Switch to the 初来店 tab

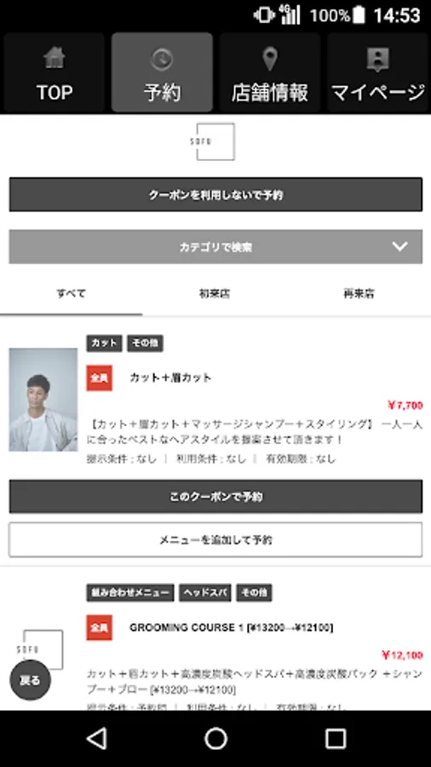[215, 294]
